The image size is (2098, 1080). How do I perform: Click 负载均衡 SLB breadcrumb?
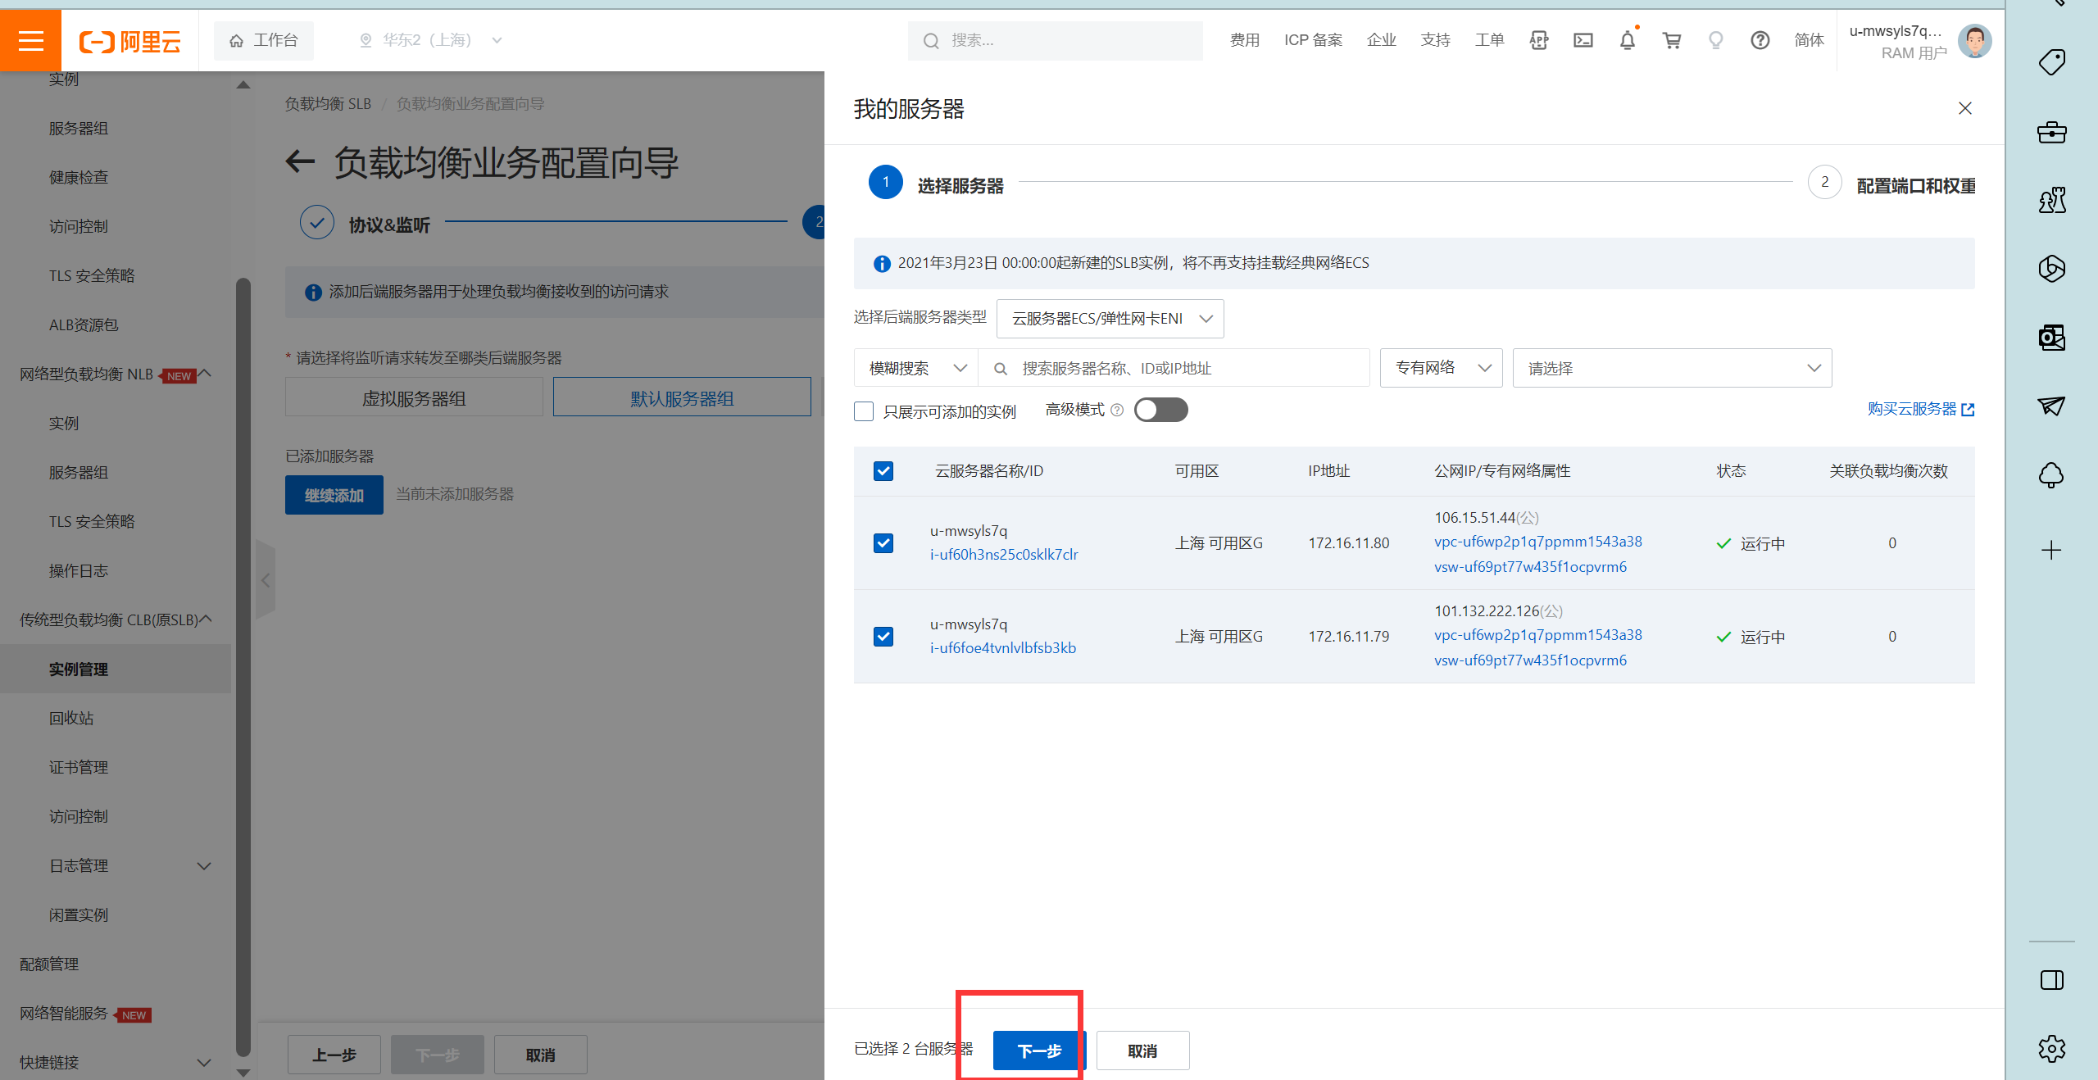pos(328,104)
